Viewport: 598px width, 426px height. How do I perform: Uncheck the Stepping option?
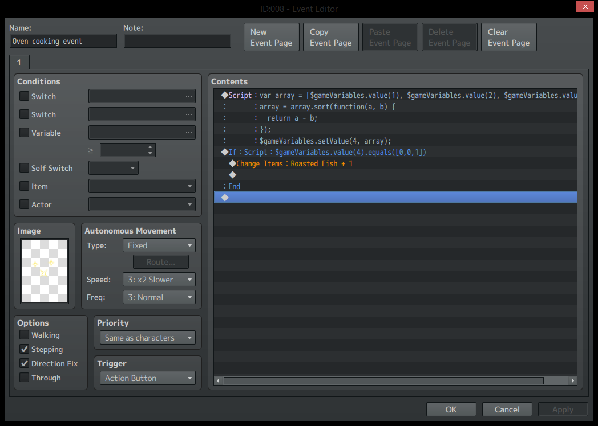coord(24,349)
